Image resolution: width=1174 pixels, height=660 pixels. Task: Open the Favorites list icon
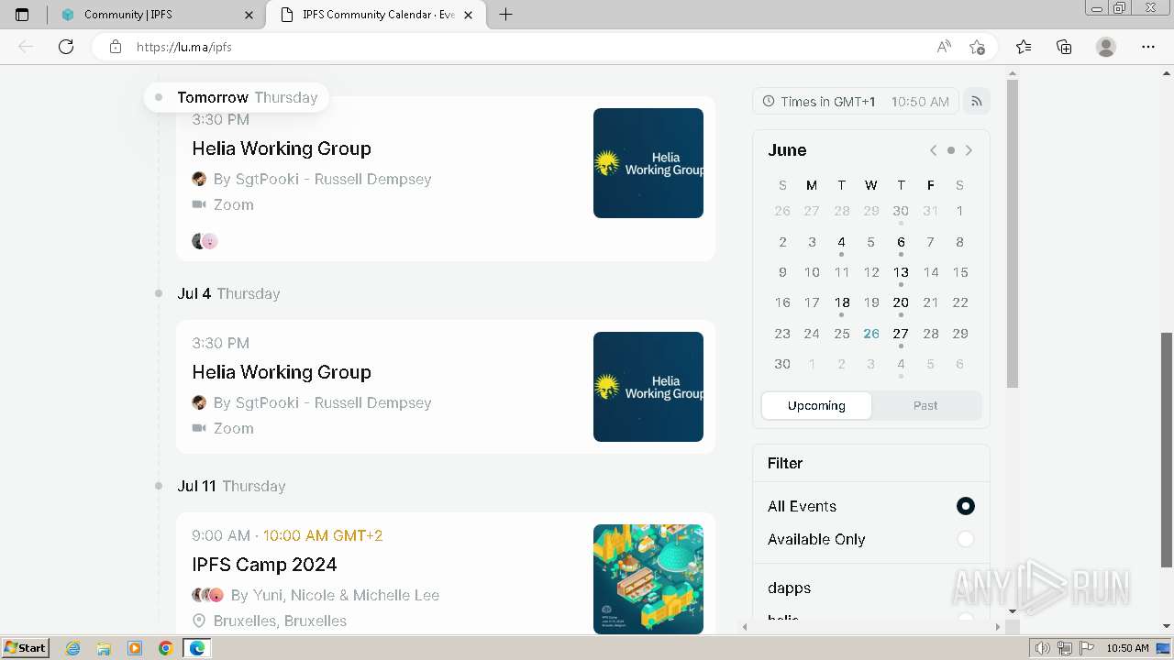click(x=1024, y=47)
